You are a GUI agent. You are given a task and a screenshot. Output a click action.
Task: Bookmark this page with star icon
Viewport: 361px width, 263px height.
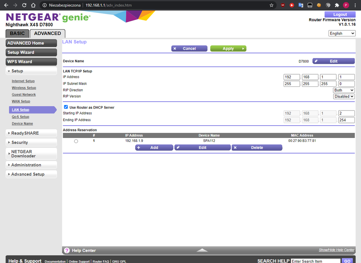point(271,5)
